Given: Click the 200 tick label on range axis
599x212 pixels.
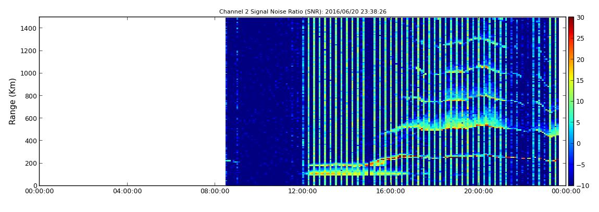Looking at the screenshot, I should click(31, 164).
